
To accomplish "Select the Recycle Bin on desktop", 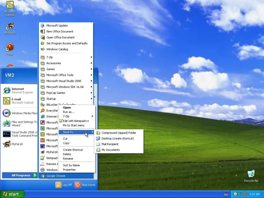I will click(251, 176).
